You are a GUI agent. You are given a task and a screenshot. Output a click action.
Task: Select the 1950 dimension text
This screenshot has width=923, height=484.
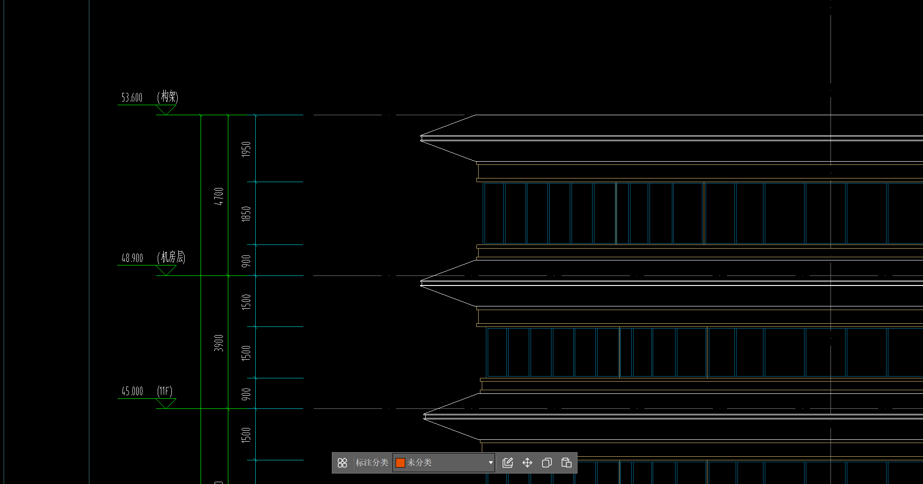point(246,149)
